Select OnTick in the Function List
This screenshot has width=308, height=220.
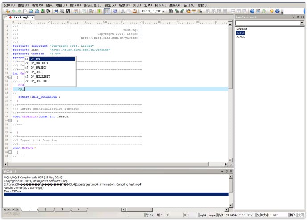(x=241, y=37)
